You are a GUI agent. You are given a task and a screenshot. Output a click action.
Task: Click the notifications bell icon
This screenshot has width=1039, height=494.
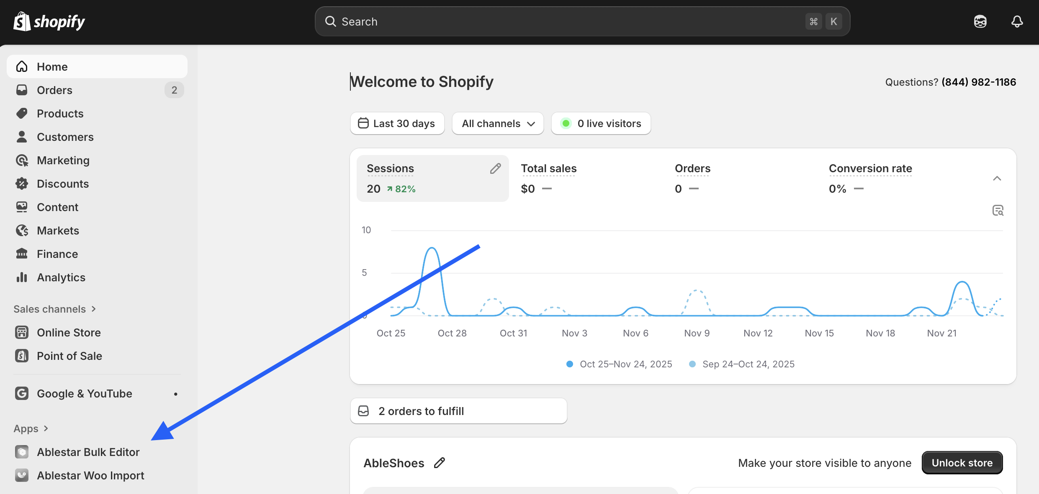tap(1017, 21)
